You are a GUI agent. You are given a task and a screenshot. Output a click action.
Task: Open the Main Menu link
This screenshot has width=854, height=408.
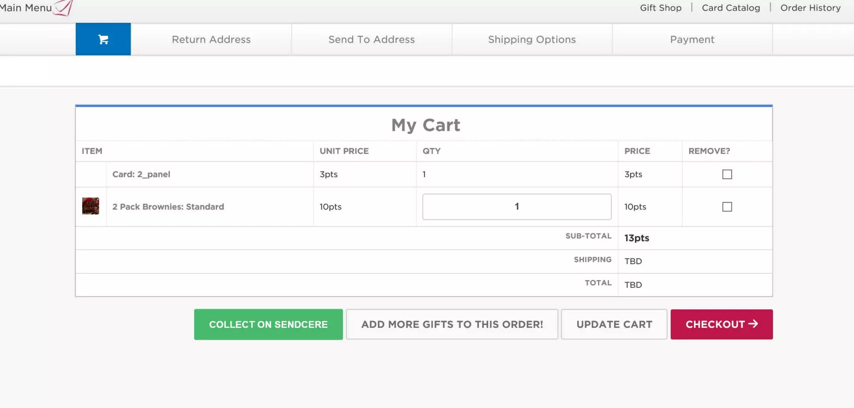26,8
